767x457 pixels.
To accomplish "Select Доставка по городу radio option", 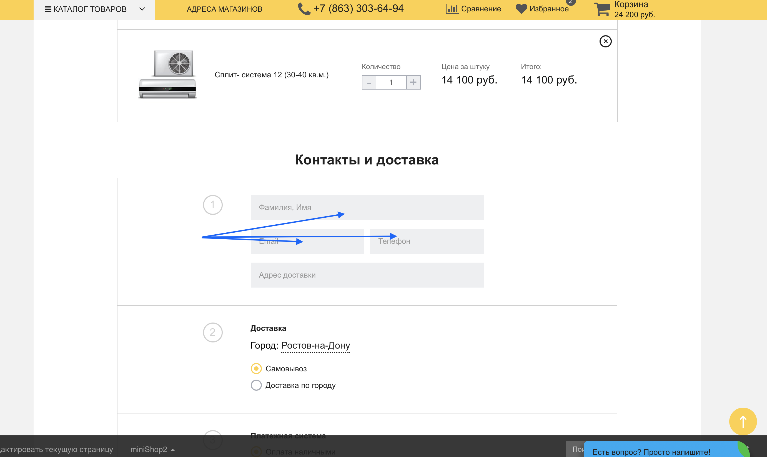I will click(x=256, y=385).
